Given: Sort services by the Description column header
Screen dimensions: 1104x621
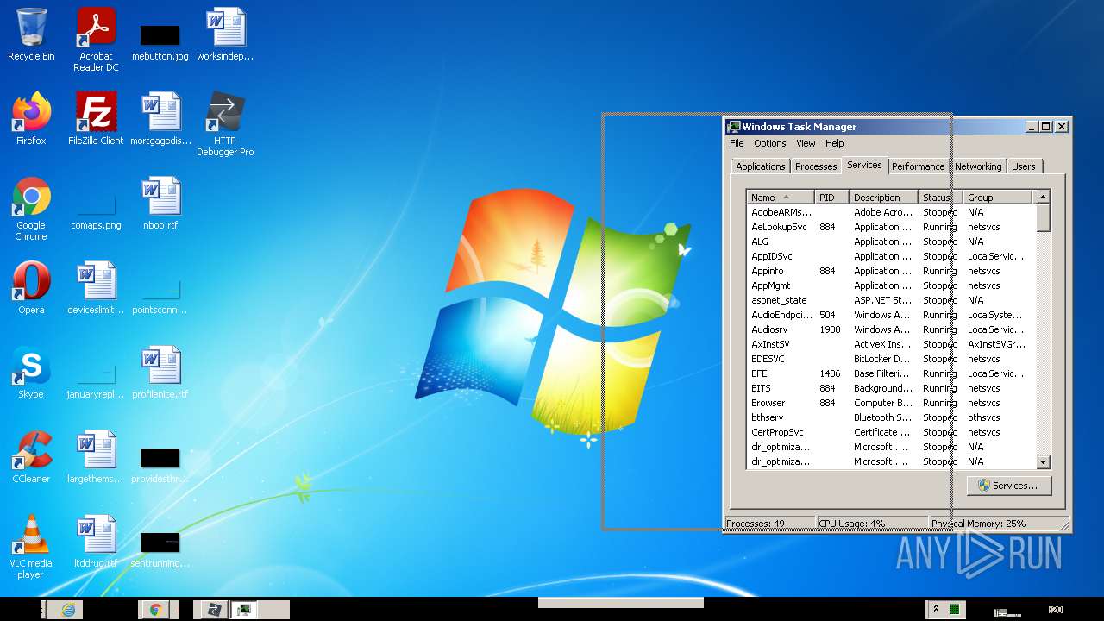Looking at the screenshot, I should pyautogui.click(x=884, y=198).
